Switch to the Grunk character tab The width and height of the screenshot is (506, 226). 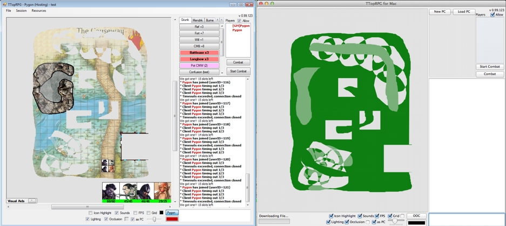pyautogui.click(x=185, y=20)
